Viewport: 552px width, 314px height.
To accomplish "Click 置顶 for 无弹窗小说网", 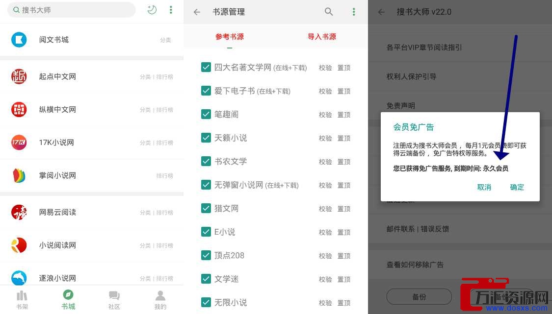I will 344,185.
